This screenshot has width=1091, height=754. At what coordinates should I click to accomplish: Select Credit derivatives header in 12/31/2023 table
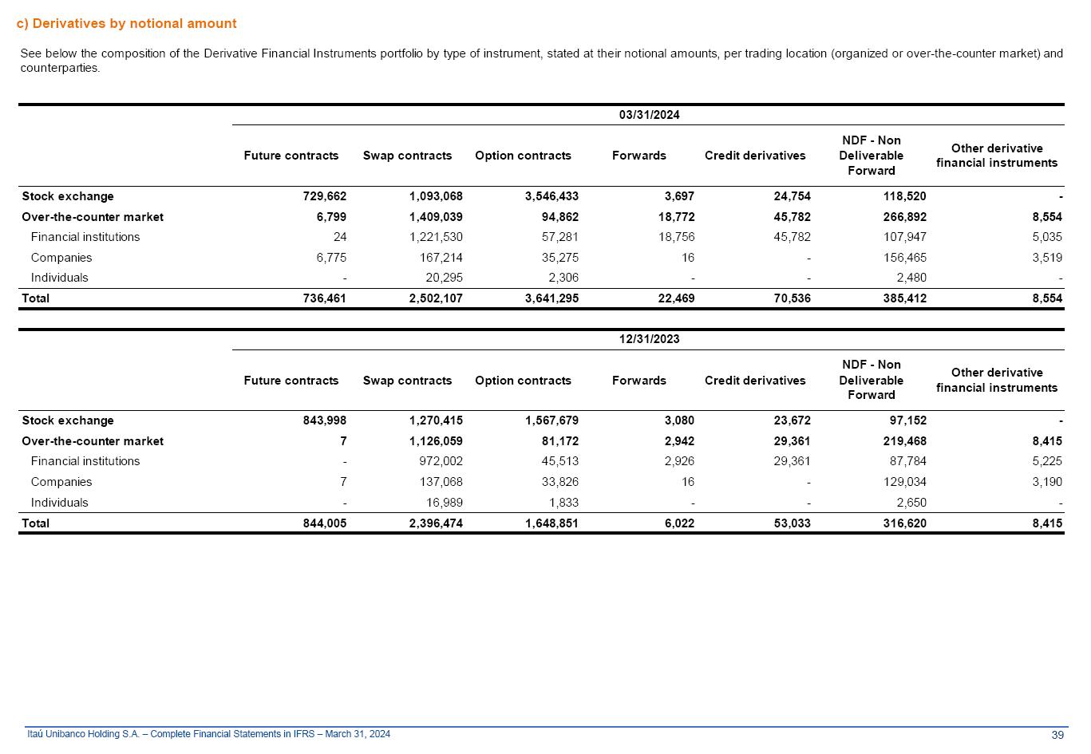pyautogui.click(x=754, y=381)
